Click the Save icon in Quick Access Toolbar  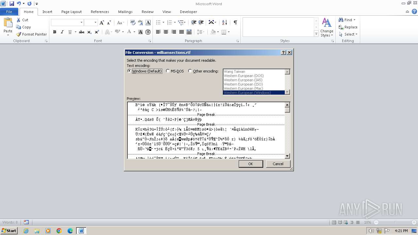coord(12,4)
